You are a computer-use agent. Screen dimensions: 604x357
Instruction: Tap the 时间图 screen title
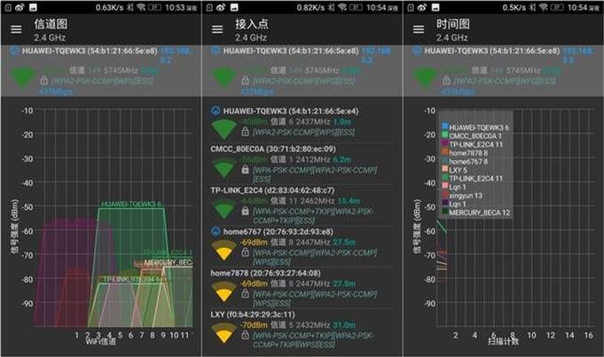[452, 24]
